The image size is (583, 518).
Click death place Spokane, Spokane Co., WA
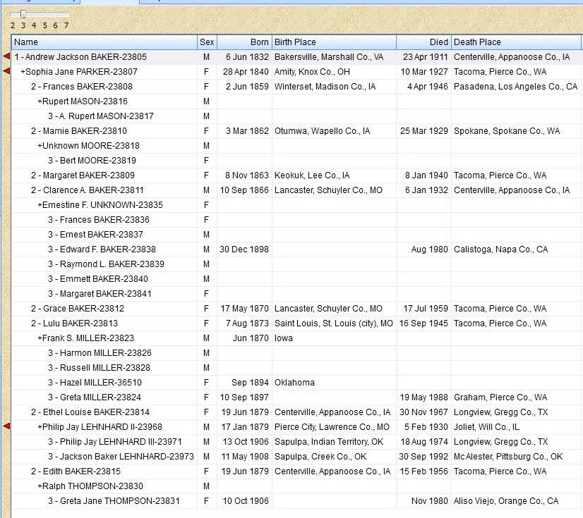click(506, 130)
